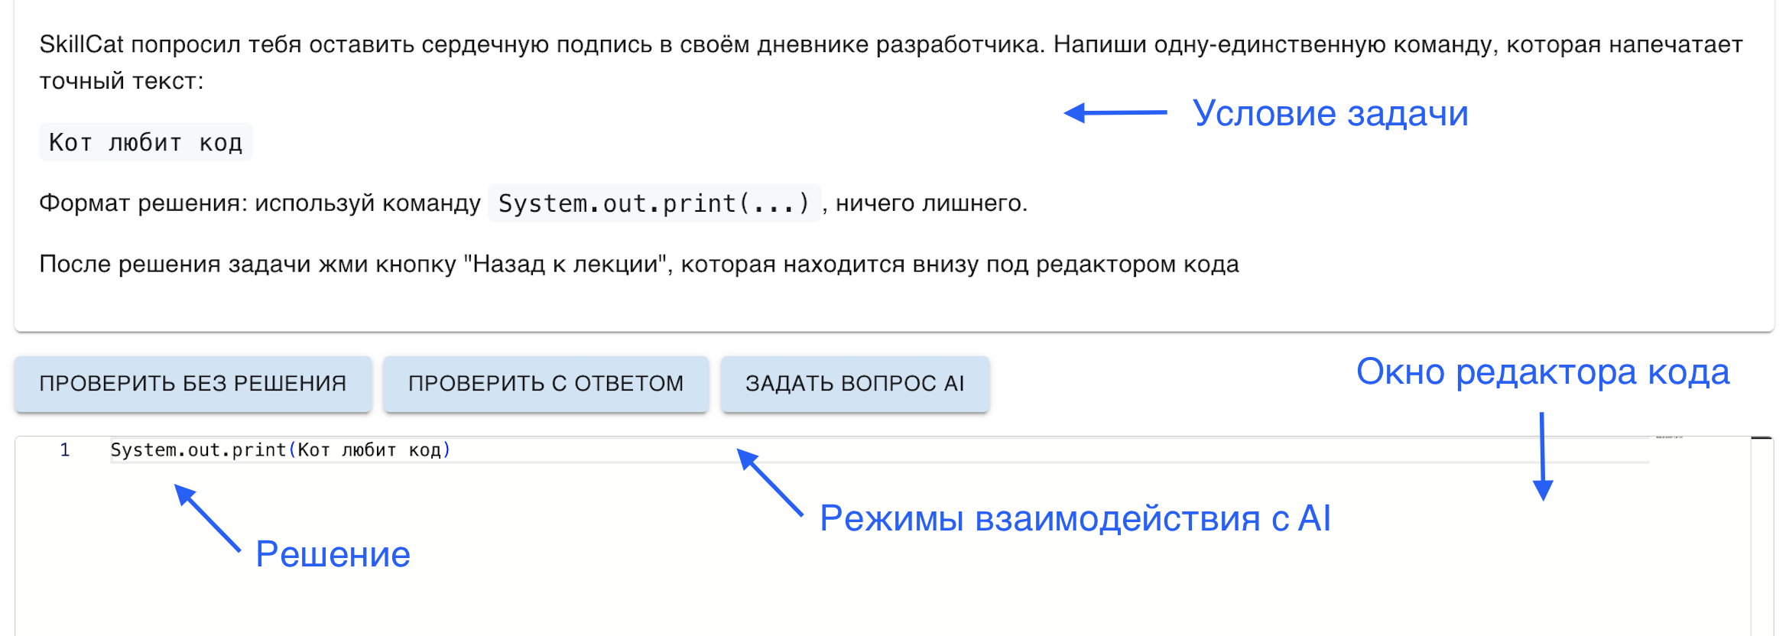Image resolution: width=1789 pixels, height=636 pixels.
Task: Click the bottom border of the code editor window
Action: [x=894, y=634]
